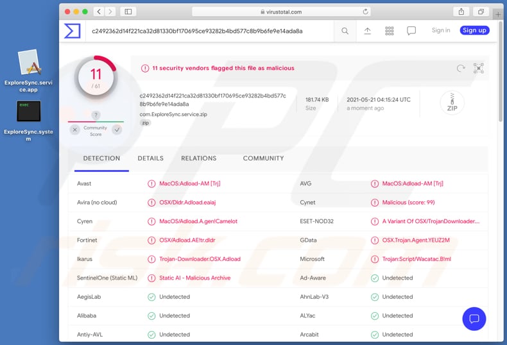The height and width of the screenshot is (345, 507).
Task: Click com.ExploreSync.service.zip file name
Action: [x=173, y=114]
